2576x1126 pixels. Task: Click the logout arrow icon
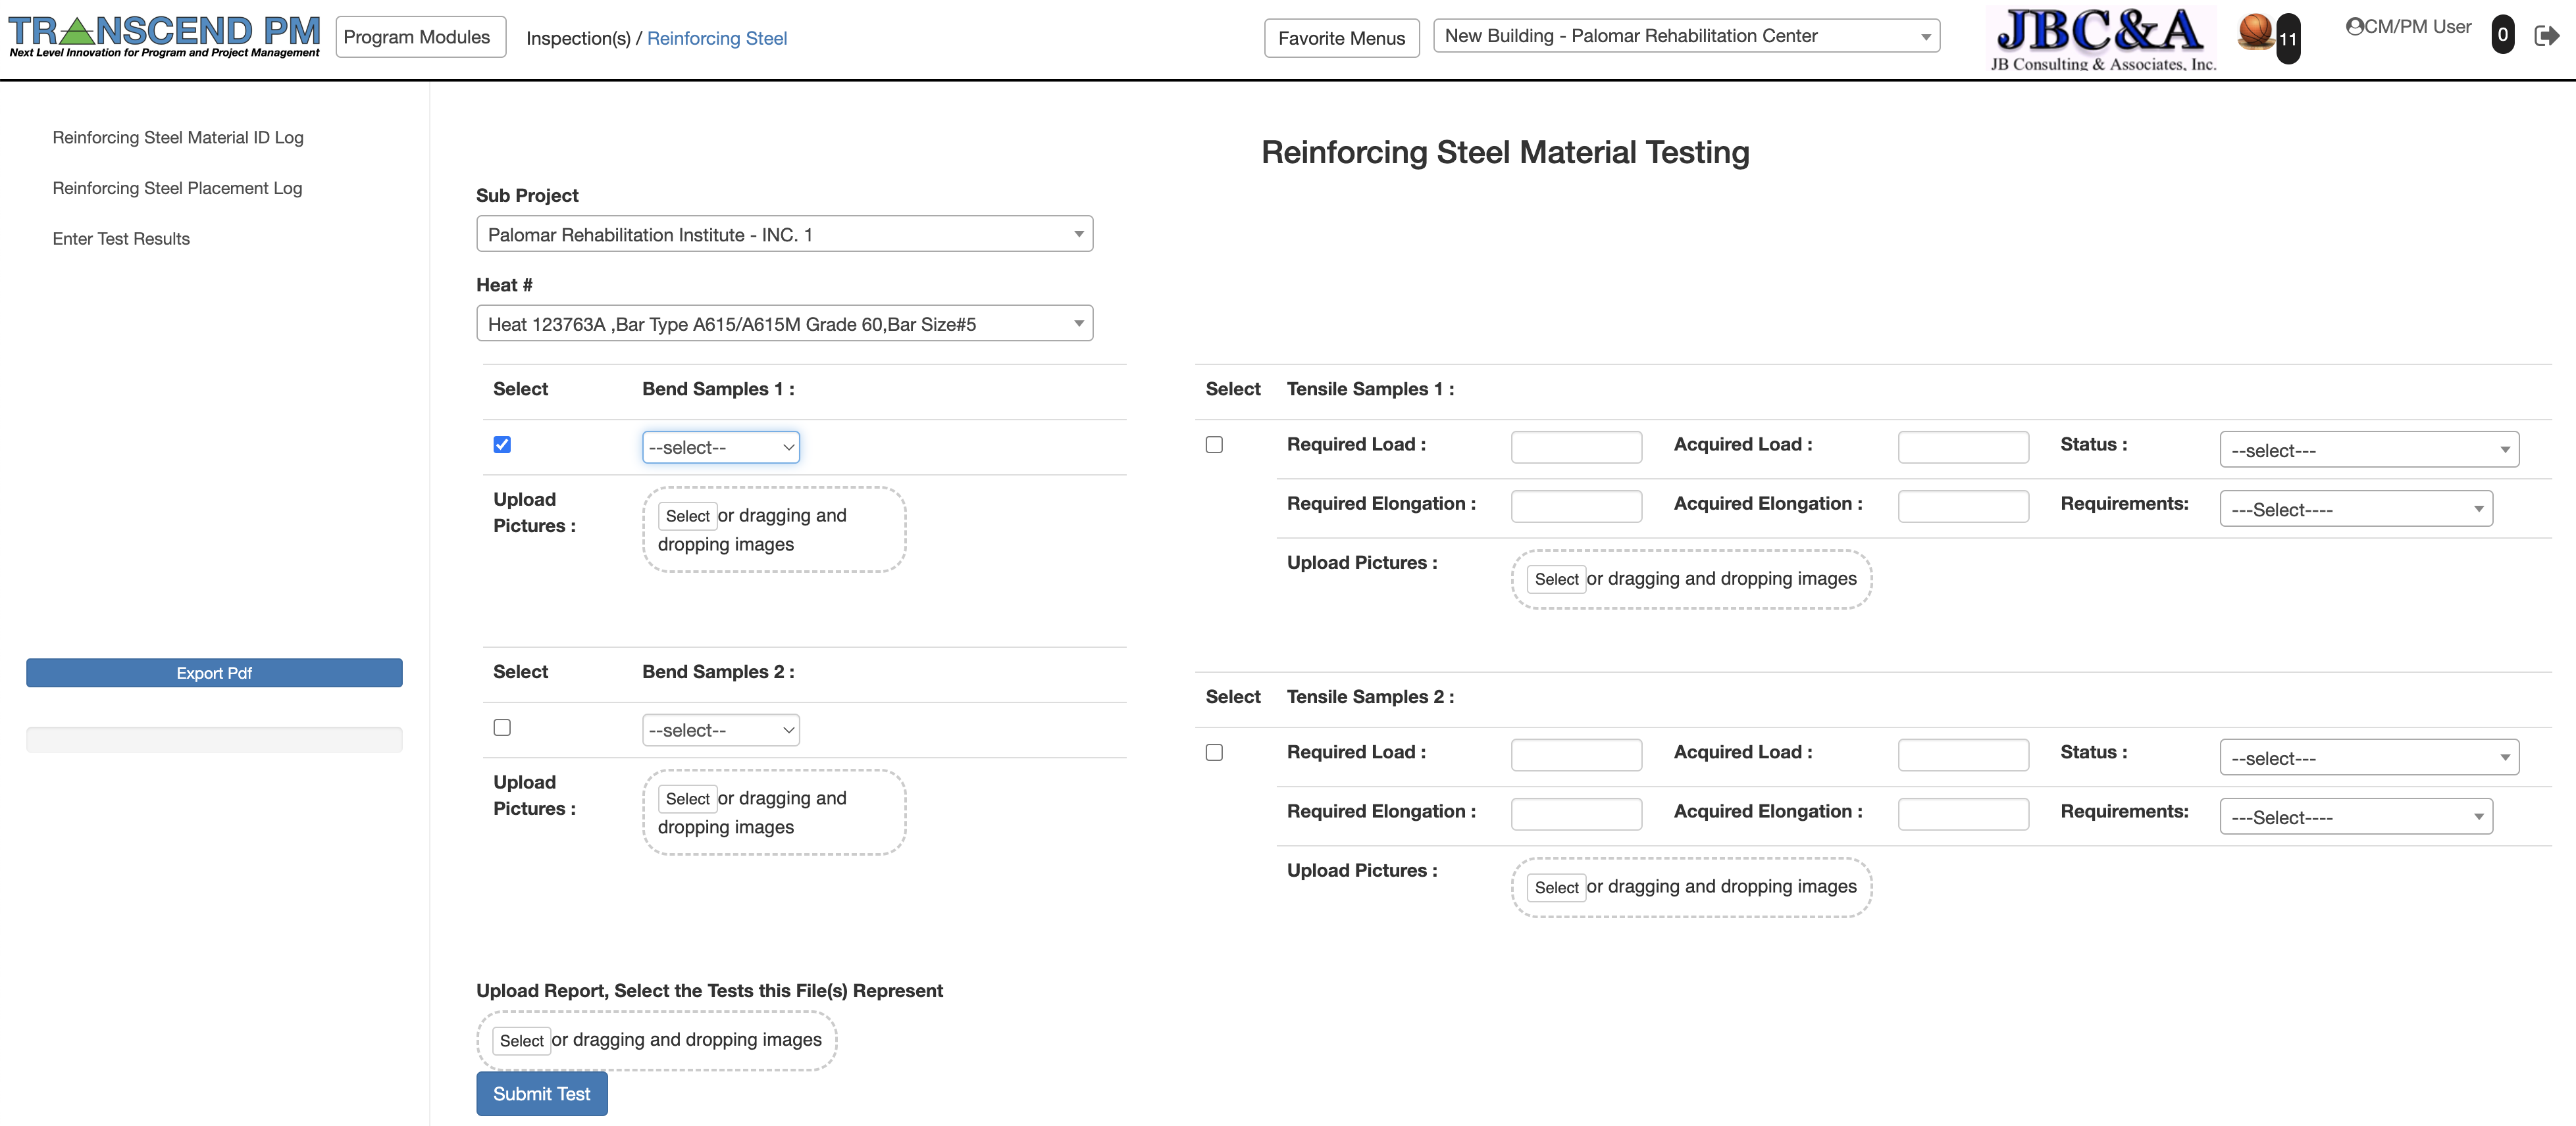[2546, 36]
